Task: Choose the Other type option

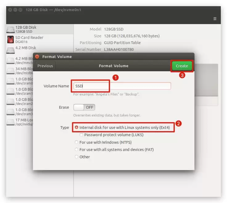Action: pyautogui.click(x=76, y=157)
